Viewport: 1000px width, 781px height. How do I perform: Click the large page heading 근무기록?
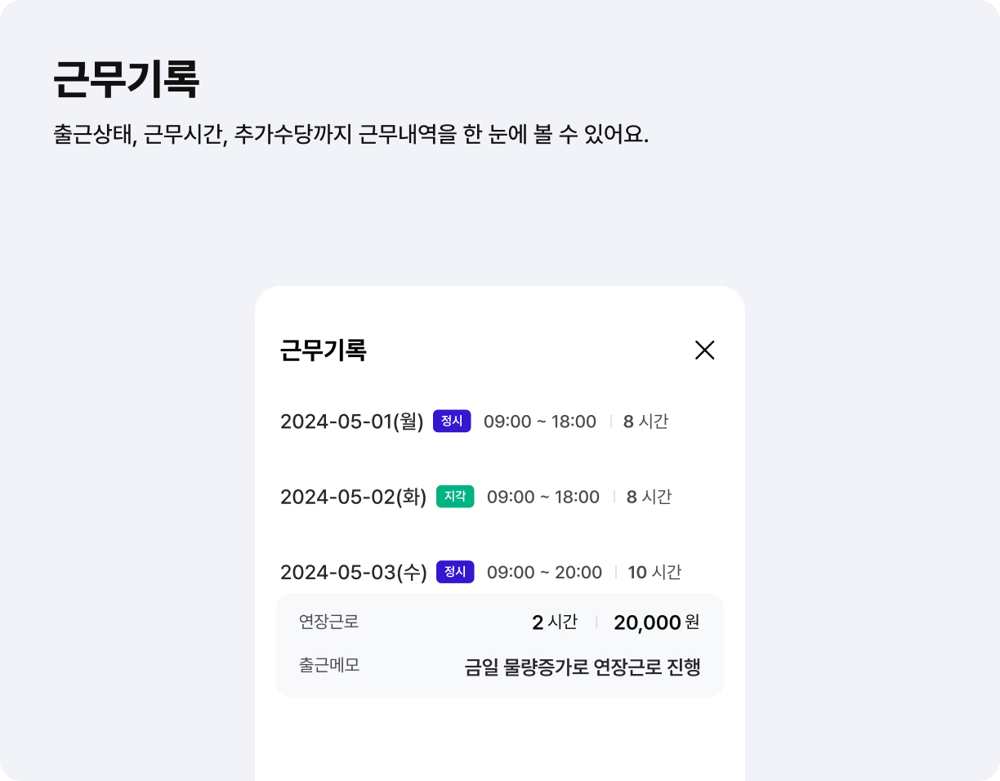coord(127,79)
